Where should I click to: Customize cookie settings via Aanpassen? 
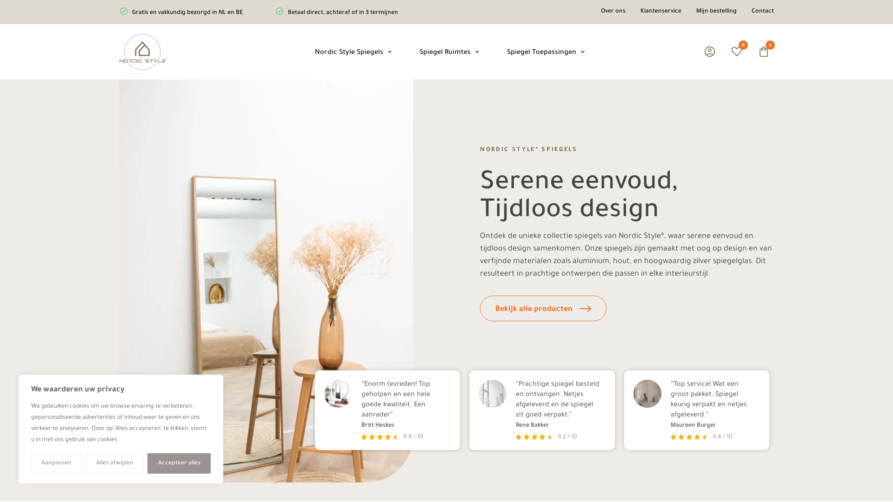57,463
